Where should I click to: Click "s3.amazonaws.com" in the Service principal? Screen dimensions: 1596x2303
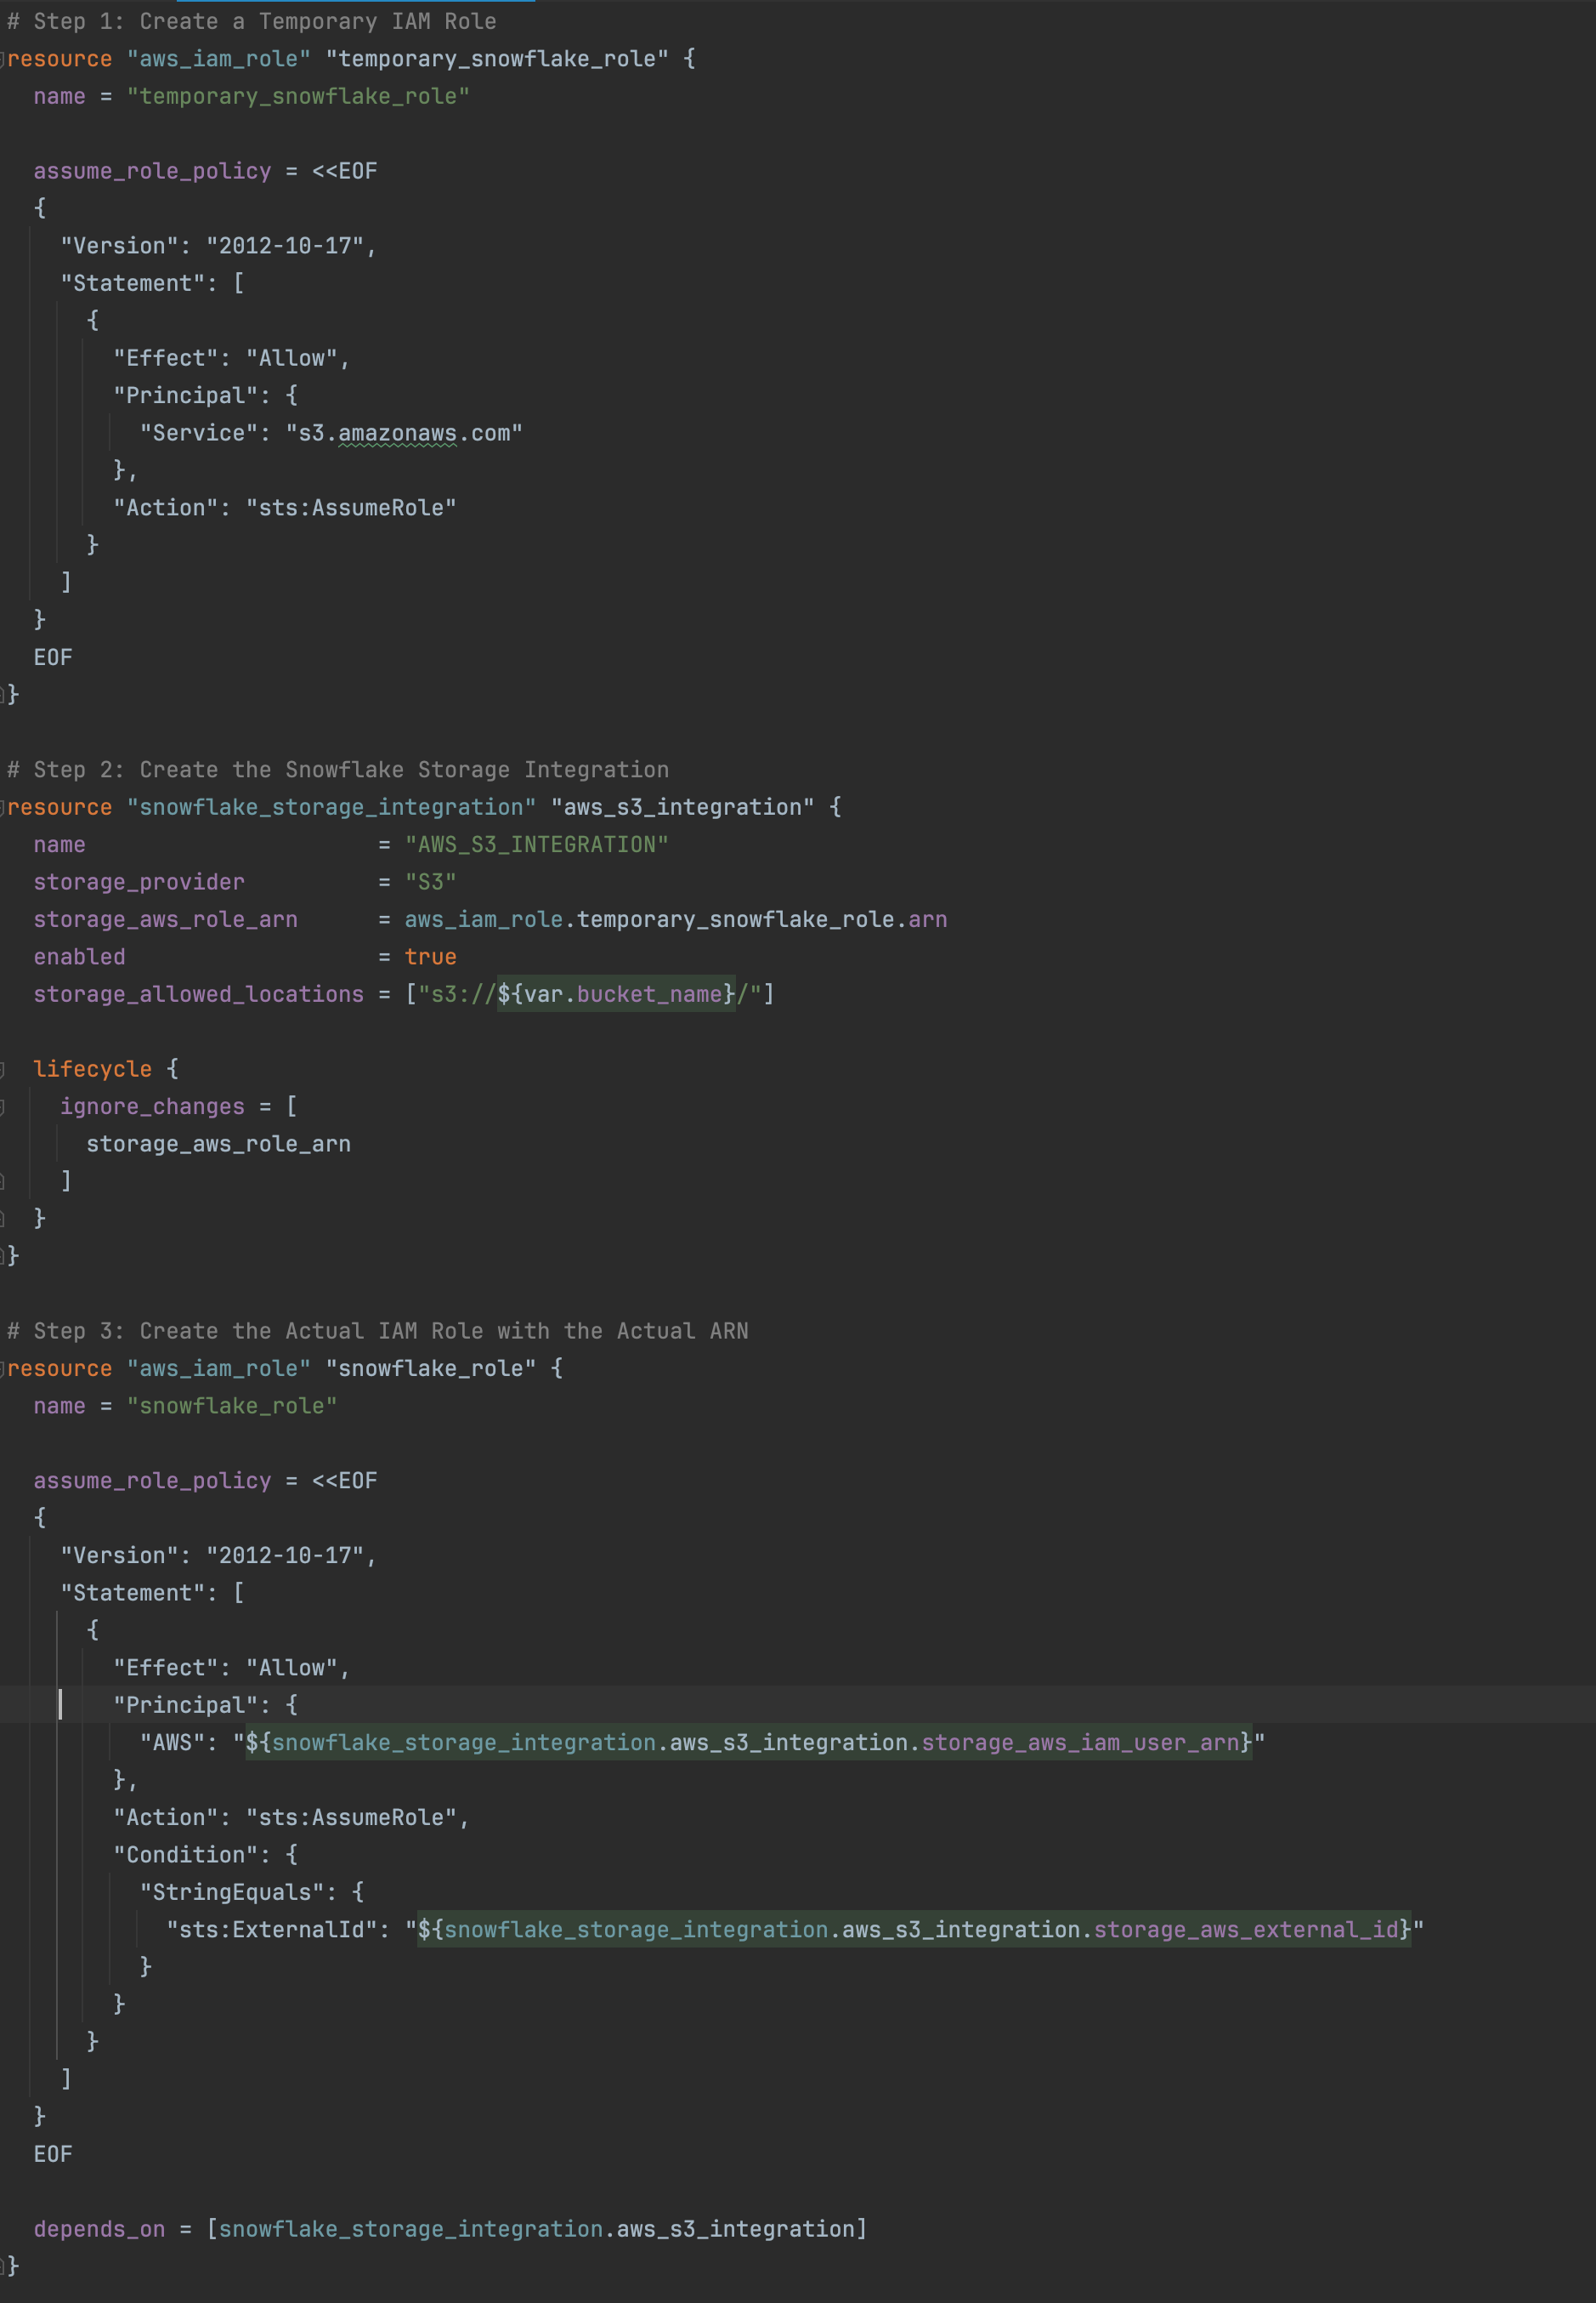click(404, 433)
